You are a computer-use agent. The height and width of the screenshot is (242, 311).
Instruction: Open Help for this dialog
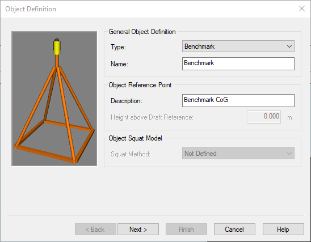283,230
